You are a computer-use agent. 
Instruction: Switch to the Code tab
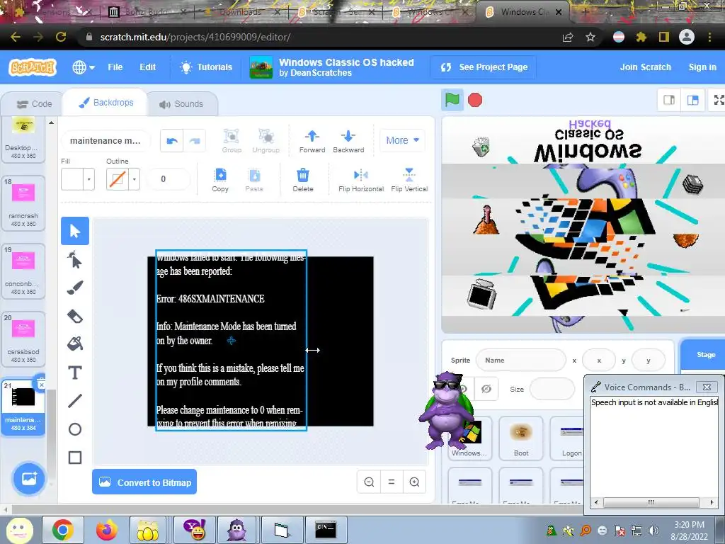tap(34, 104)
